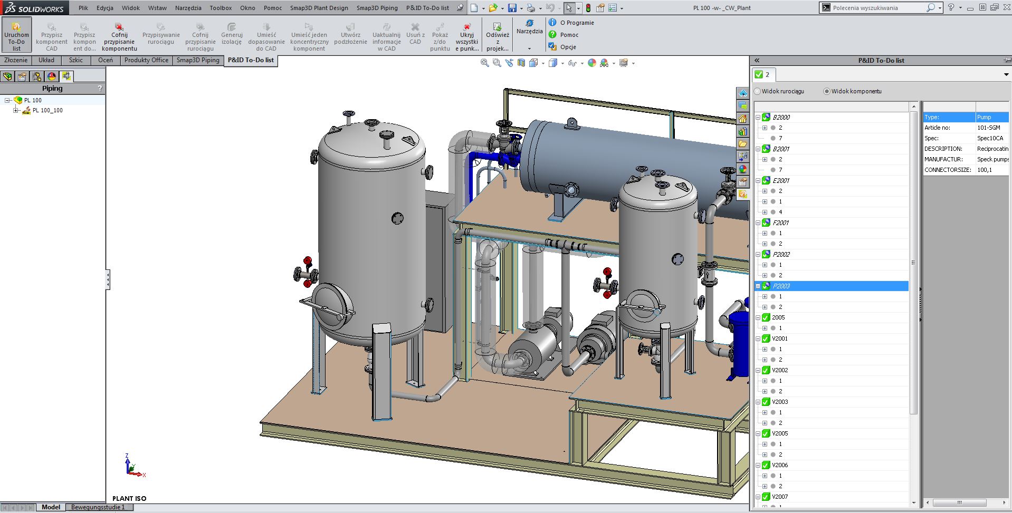This screenshot has height=513, width=1012.
Task: Click File Properties icon in quick toolbar
Action: tap(600, 8)
